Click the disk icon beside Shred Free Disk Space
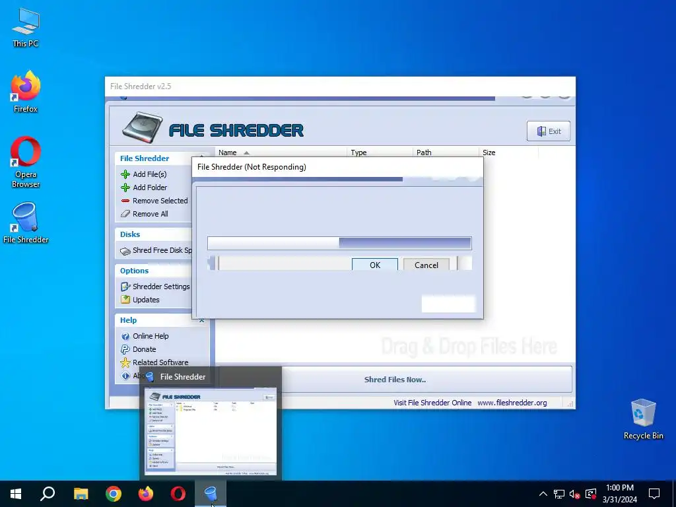This screenshot has height=507, width=676. point(125,251)
